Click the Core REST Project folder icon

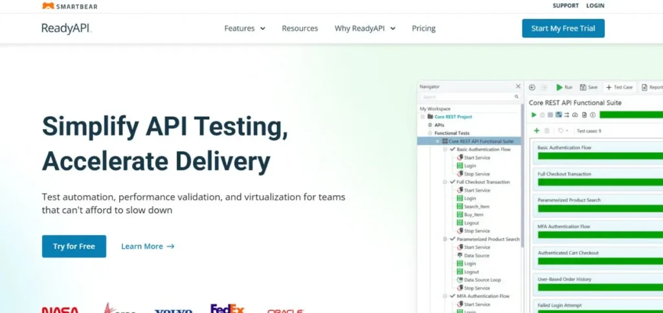click(x=430, y=117)
